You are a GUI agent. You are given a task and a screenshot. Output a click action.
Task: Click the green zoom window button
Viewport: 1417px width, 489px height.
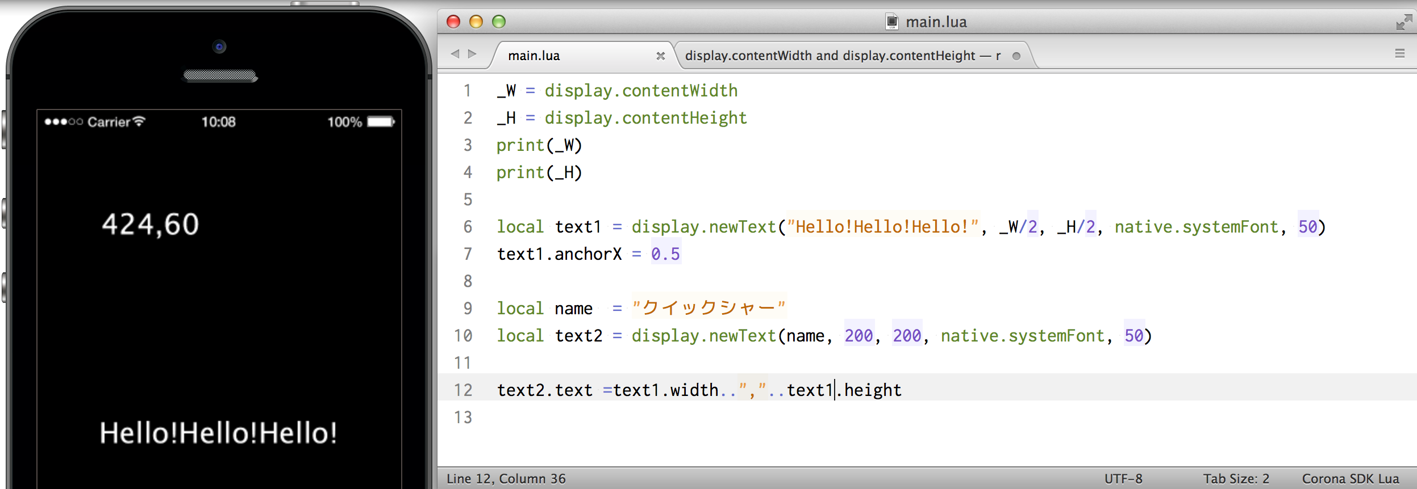click(499, 22)
